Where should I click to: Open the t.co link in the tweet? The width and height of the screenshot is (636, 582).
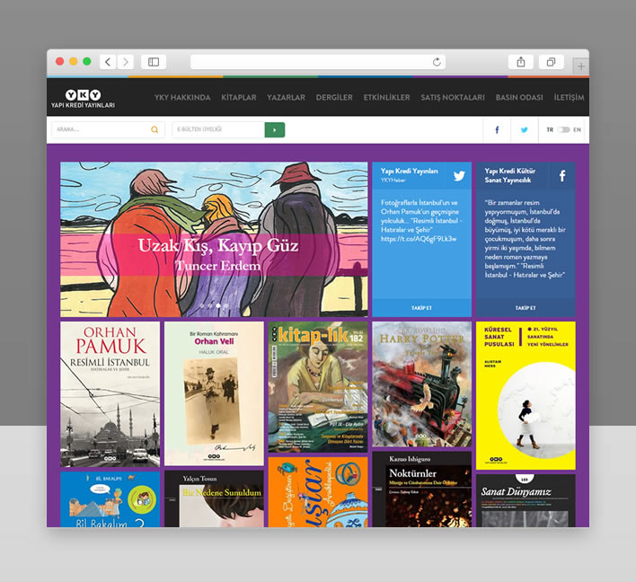[419, 239]
